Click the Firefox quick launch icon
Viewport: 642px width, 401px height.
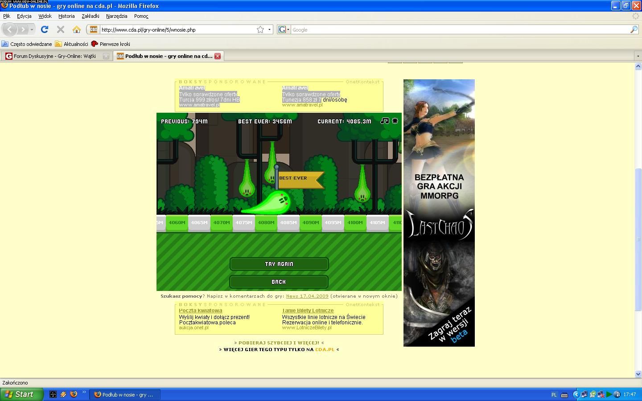(74, 394)
